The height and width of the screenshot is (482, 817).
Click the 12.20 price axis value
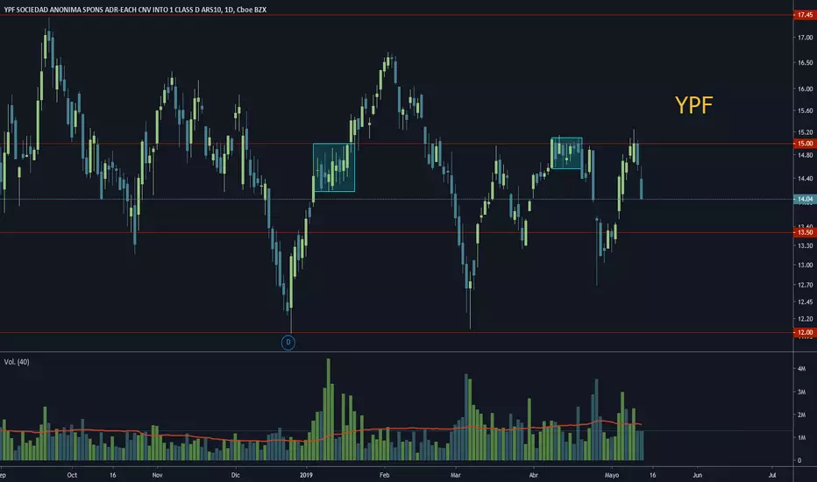pyautogui.click(x=805, y=319)
